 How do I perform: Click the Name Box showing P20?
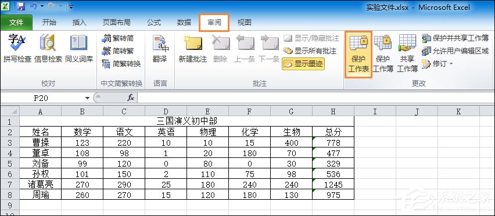(41, 98)
